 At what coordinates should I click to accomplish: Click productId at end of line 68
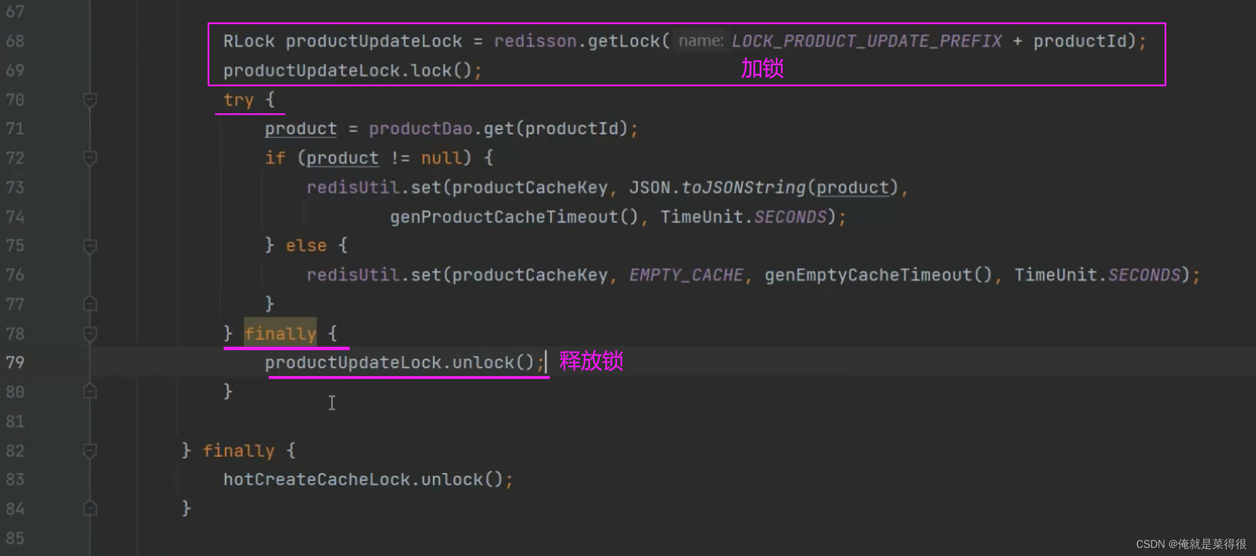[x=1079, y=41]
